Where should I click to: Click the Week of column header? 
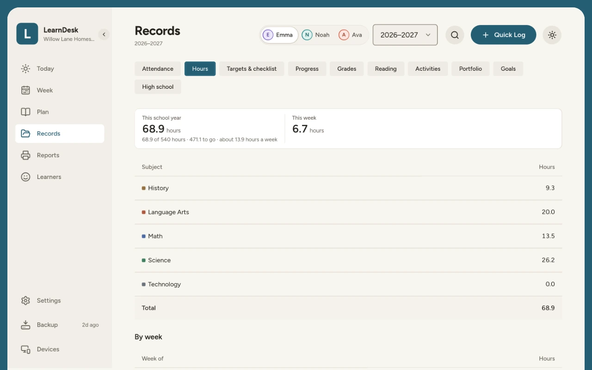point(153,358)
